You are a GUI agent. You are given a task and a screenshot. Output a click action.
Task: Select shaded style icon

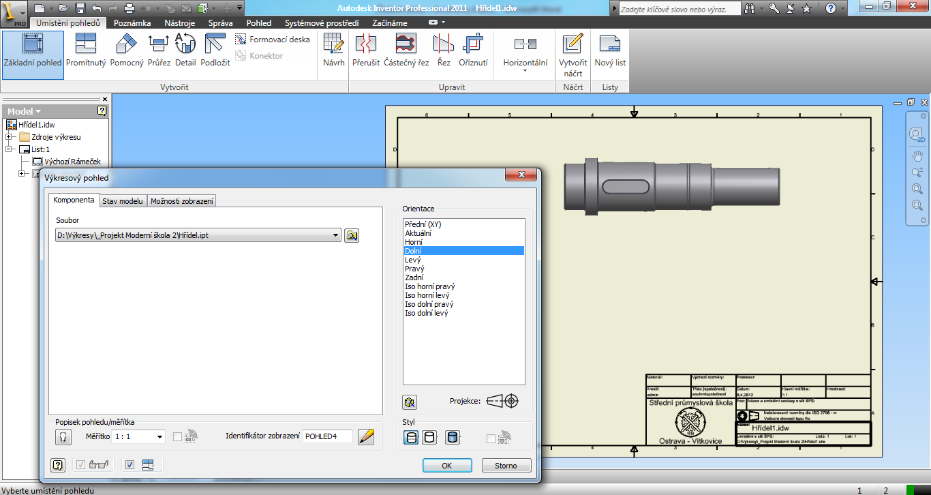click(x=453, y=438)
